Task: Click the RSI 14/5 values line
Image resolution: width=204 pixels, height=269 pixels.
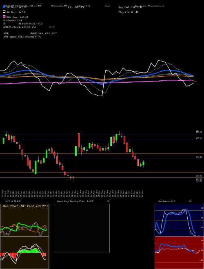Action: [x=23, y=24]
